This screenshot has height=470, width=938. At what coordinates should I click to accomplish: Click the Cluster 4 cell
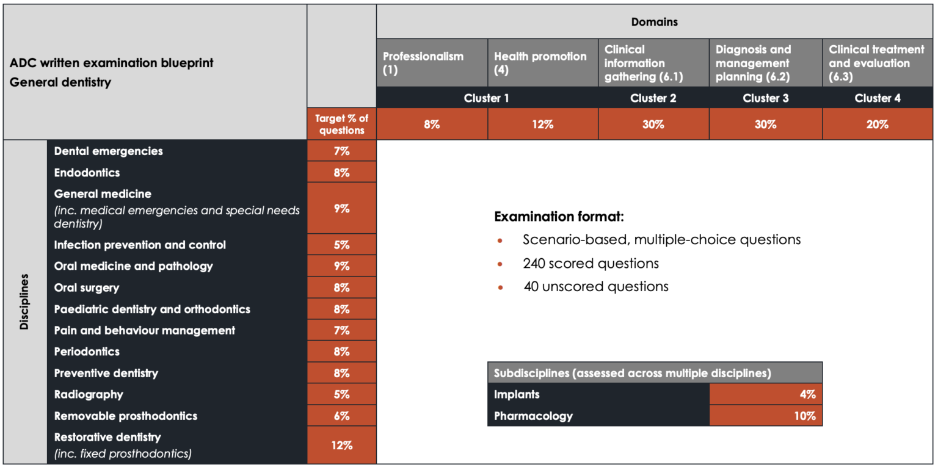point(877,98)
